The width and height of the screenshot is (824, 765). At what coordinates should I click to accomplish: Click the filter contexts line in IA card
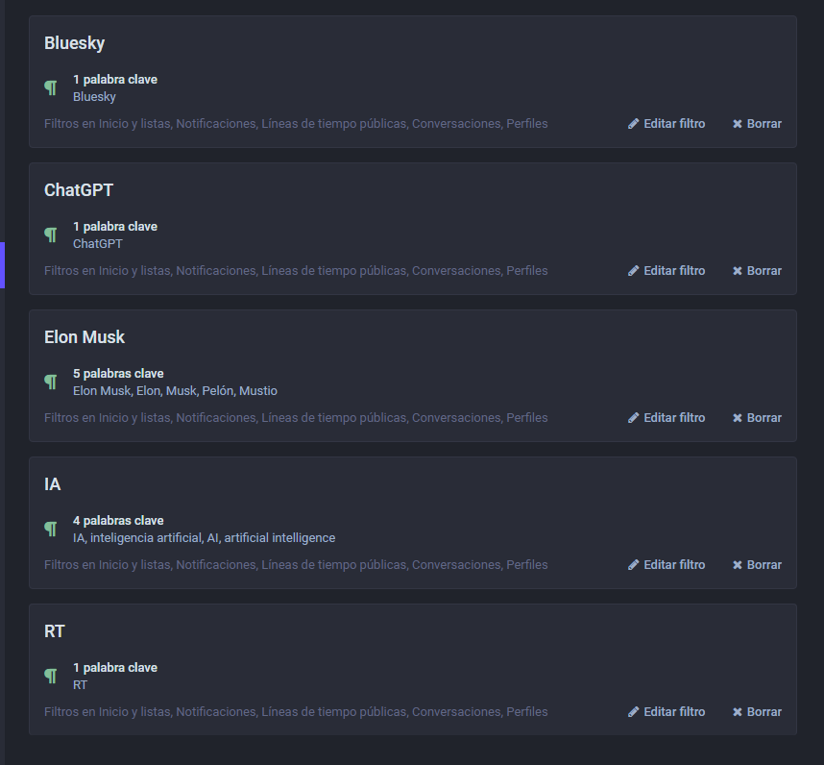(x=296, y=565)
